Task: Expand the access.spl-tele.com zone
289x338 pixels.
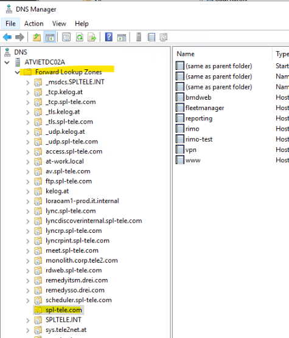Action: [x=27, y=152]
